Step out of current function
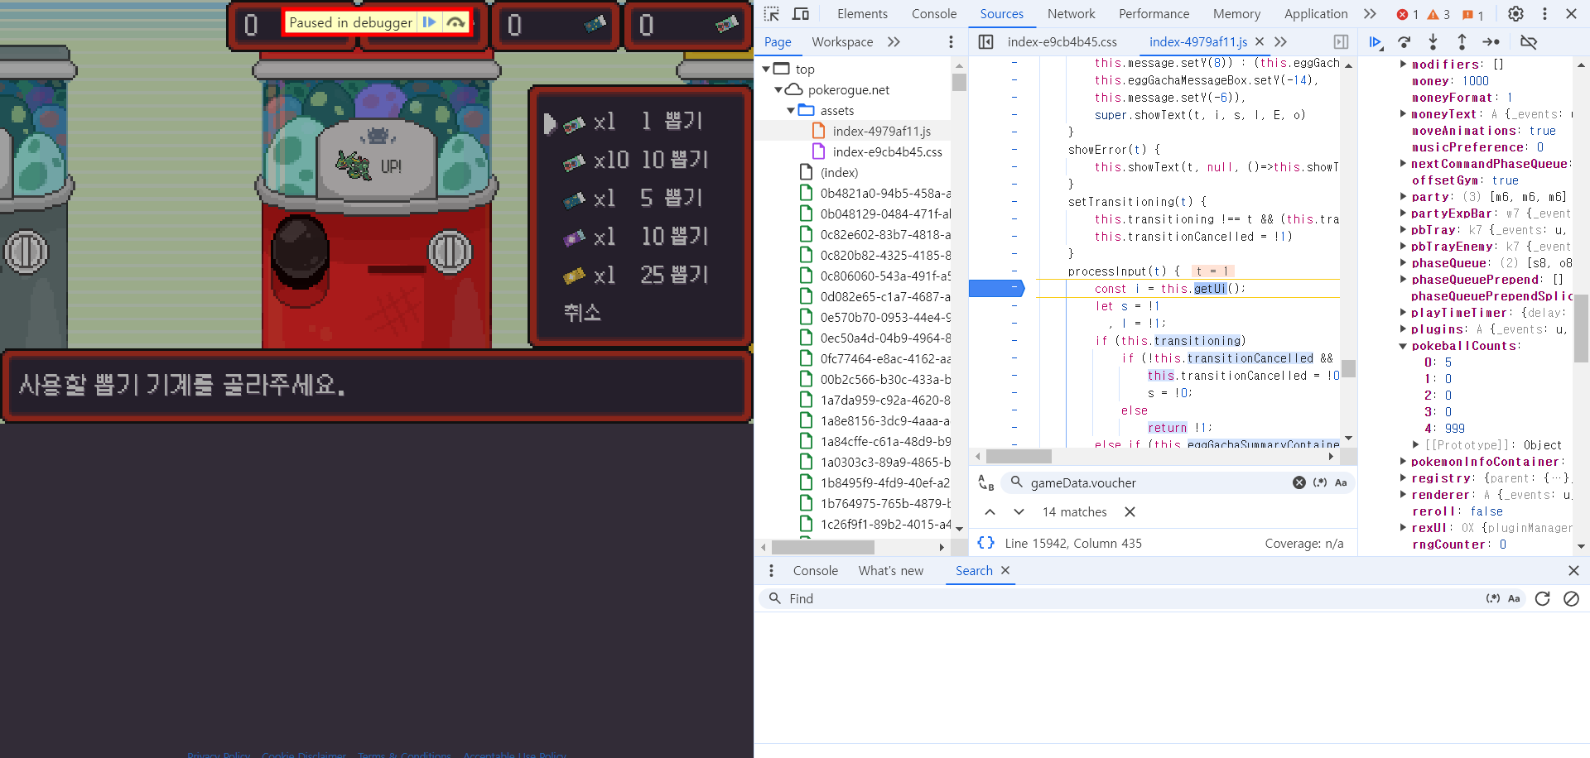The width and height of the screenshot is (1590, 758). [1462, 42]
